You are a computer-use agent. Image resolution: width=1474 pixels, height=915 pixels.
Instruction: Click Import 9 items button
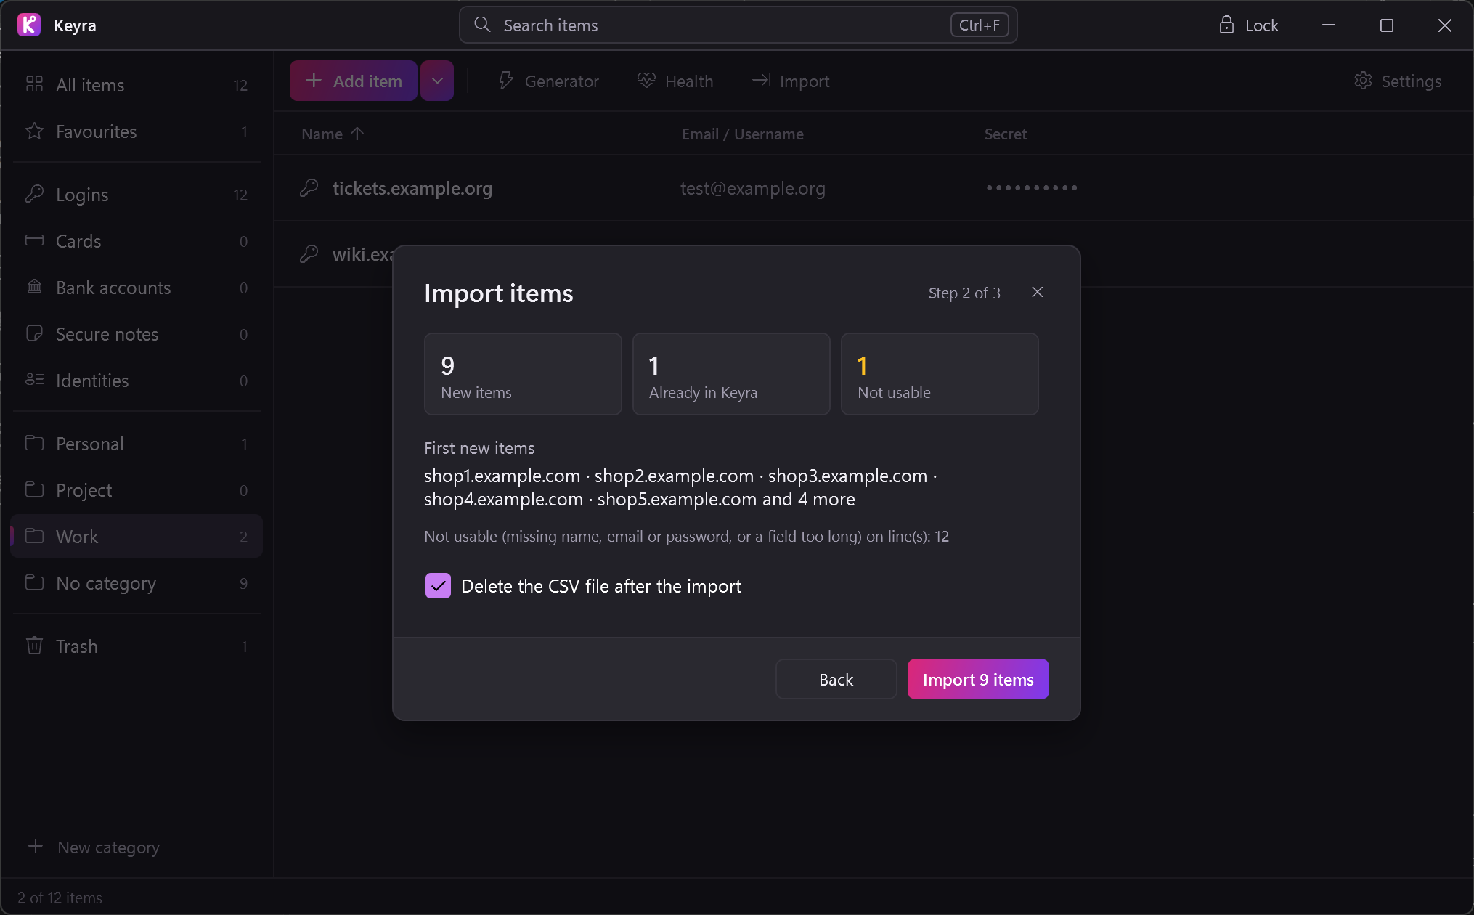tap(978, 680)
